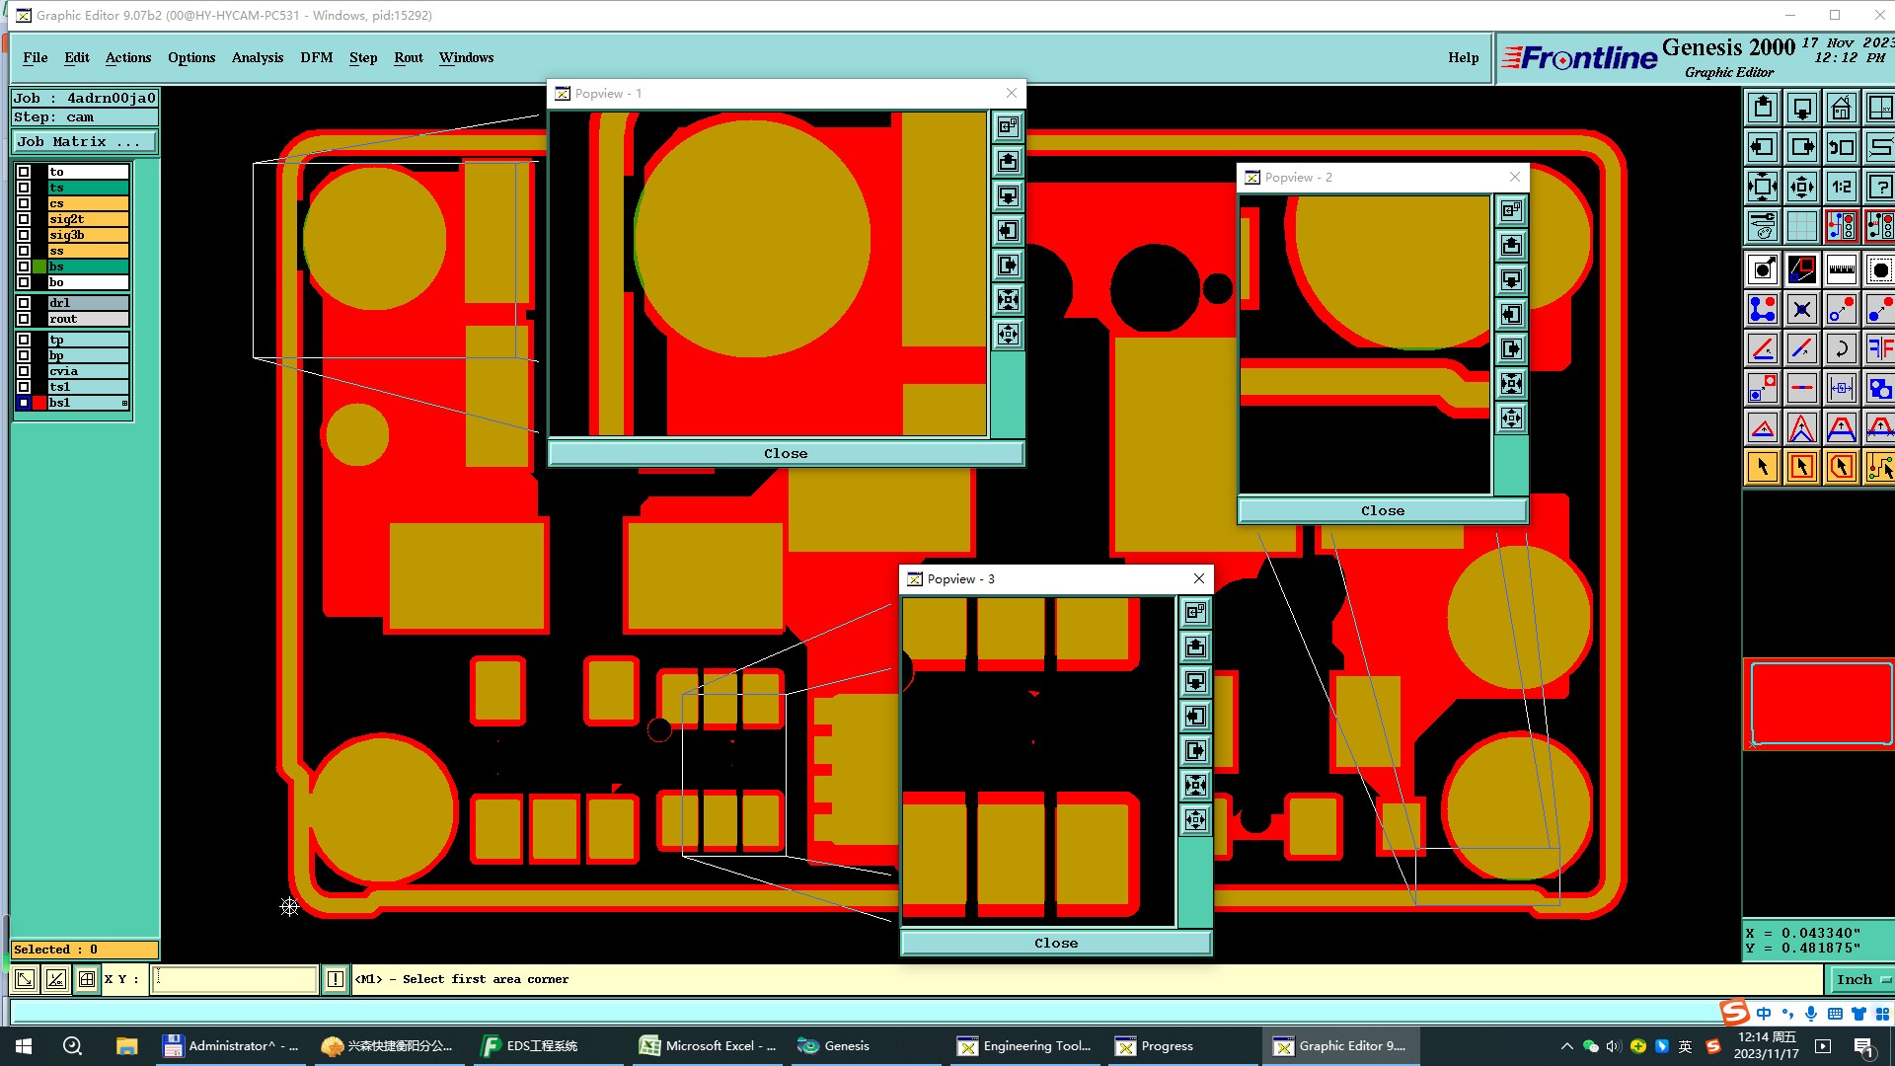Click the question mark query icon
Screen dimensions: 1895x1066
pos(1879,187)
